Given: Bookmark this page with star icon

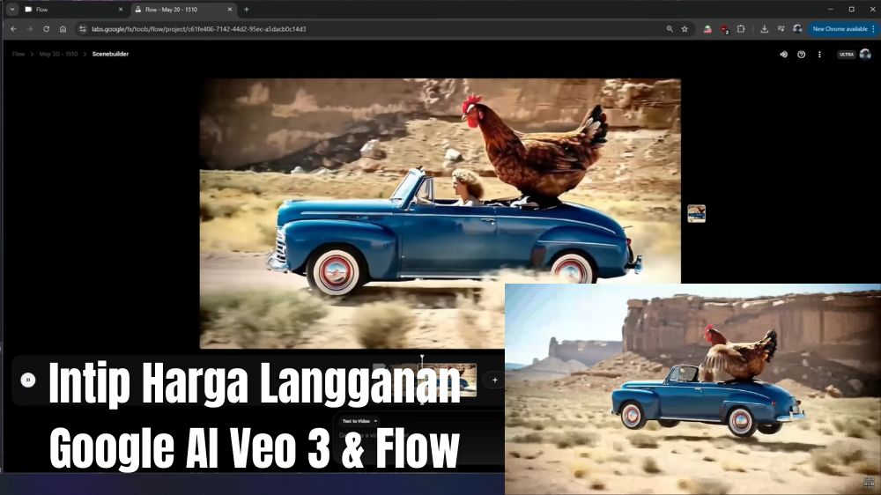Looking at the screenshot, I should tap(685, 29).
